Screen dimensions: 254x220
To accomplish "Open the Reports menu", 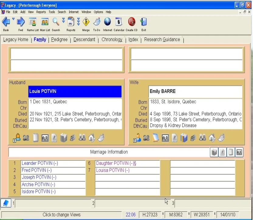I will click(41, 12).
